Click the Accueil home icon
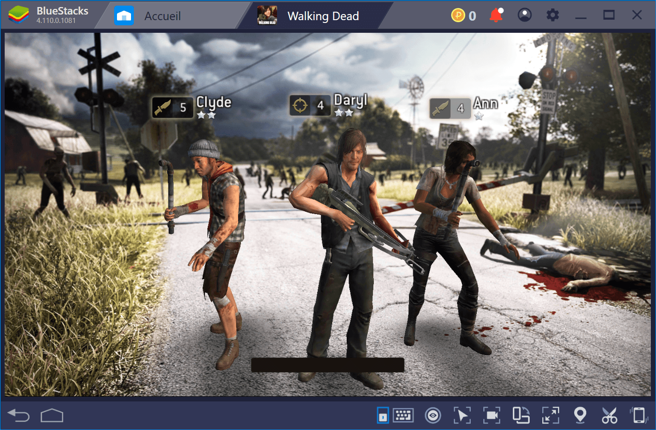The height and width of the screenshot is (430, 656). coord(124,16)
